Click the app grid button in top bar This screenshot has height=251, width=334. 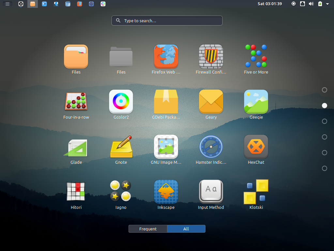(8, 4)
